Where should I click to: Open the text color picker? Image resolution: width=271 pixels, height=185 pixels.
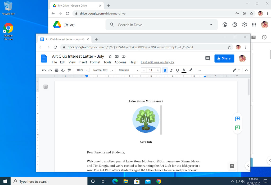(184, 70)
